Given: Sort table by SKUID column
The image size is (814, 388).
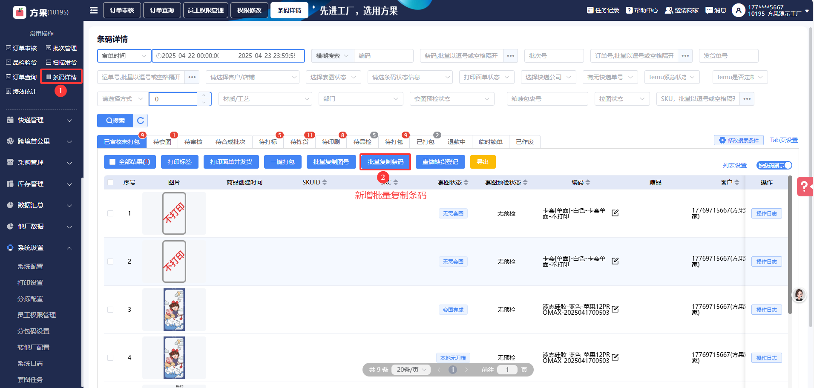Looking at the screenshot, I should (x=314, y=182).
